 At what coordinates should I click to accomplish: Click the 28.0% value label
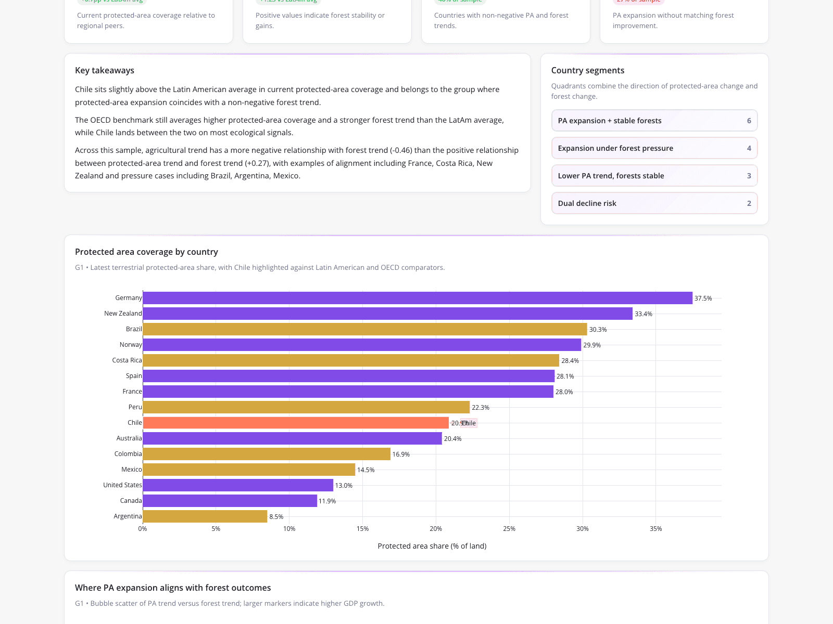click(x=564, y=392)
